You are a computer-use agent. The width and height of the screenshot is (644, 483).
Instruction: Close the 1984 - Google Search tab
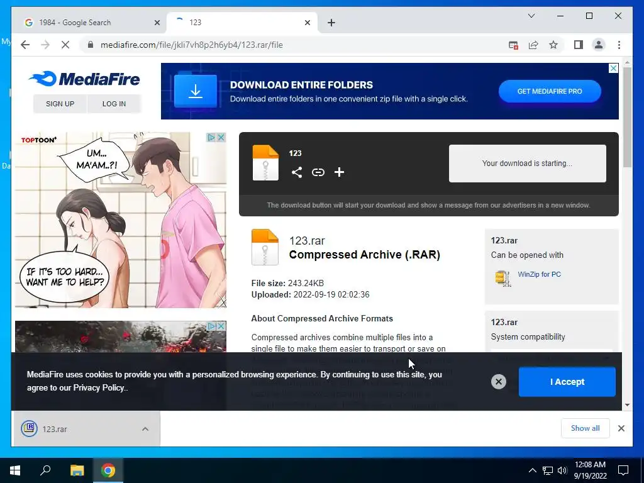(157, 23)
